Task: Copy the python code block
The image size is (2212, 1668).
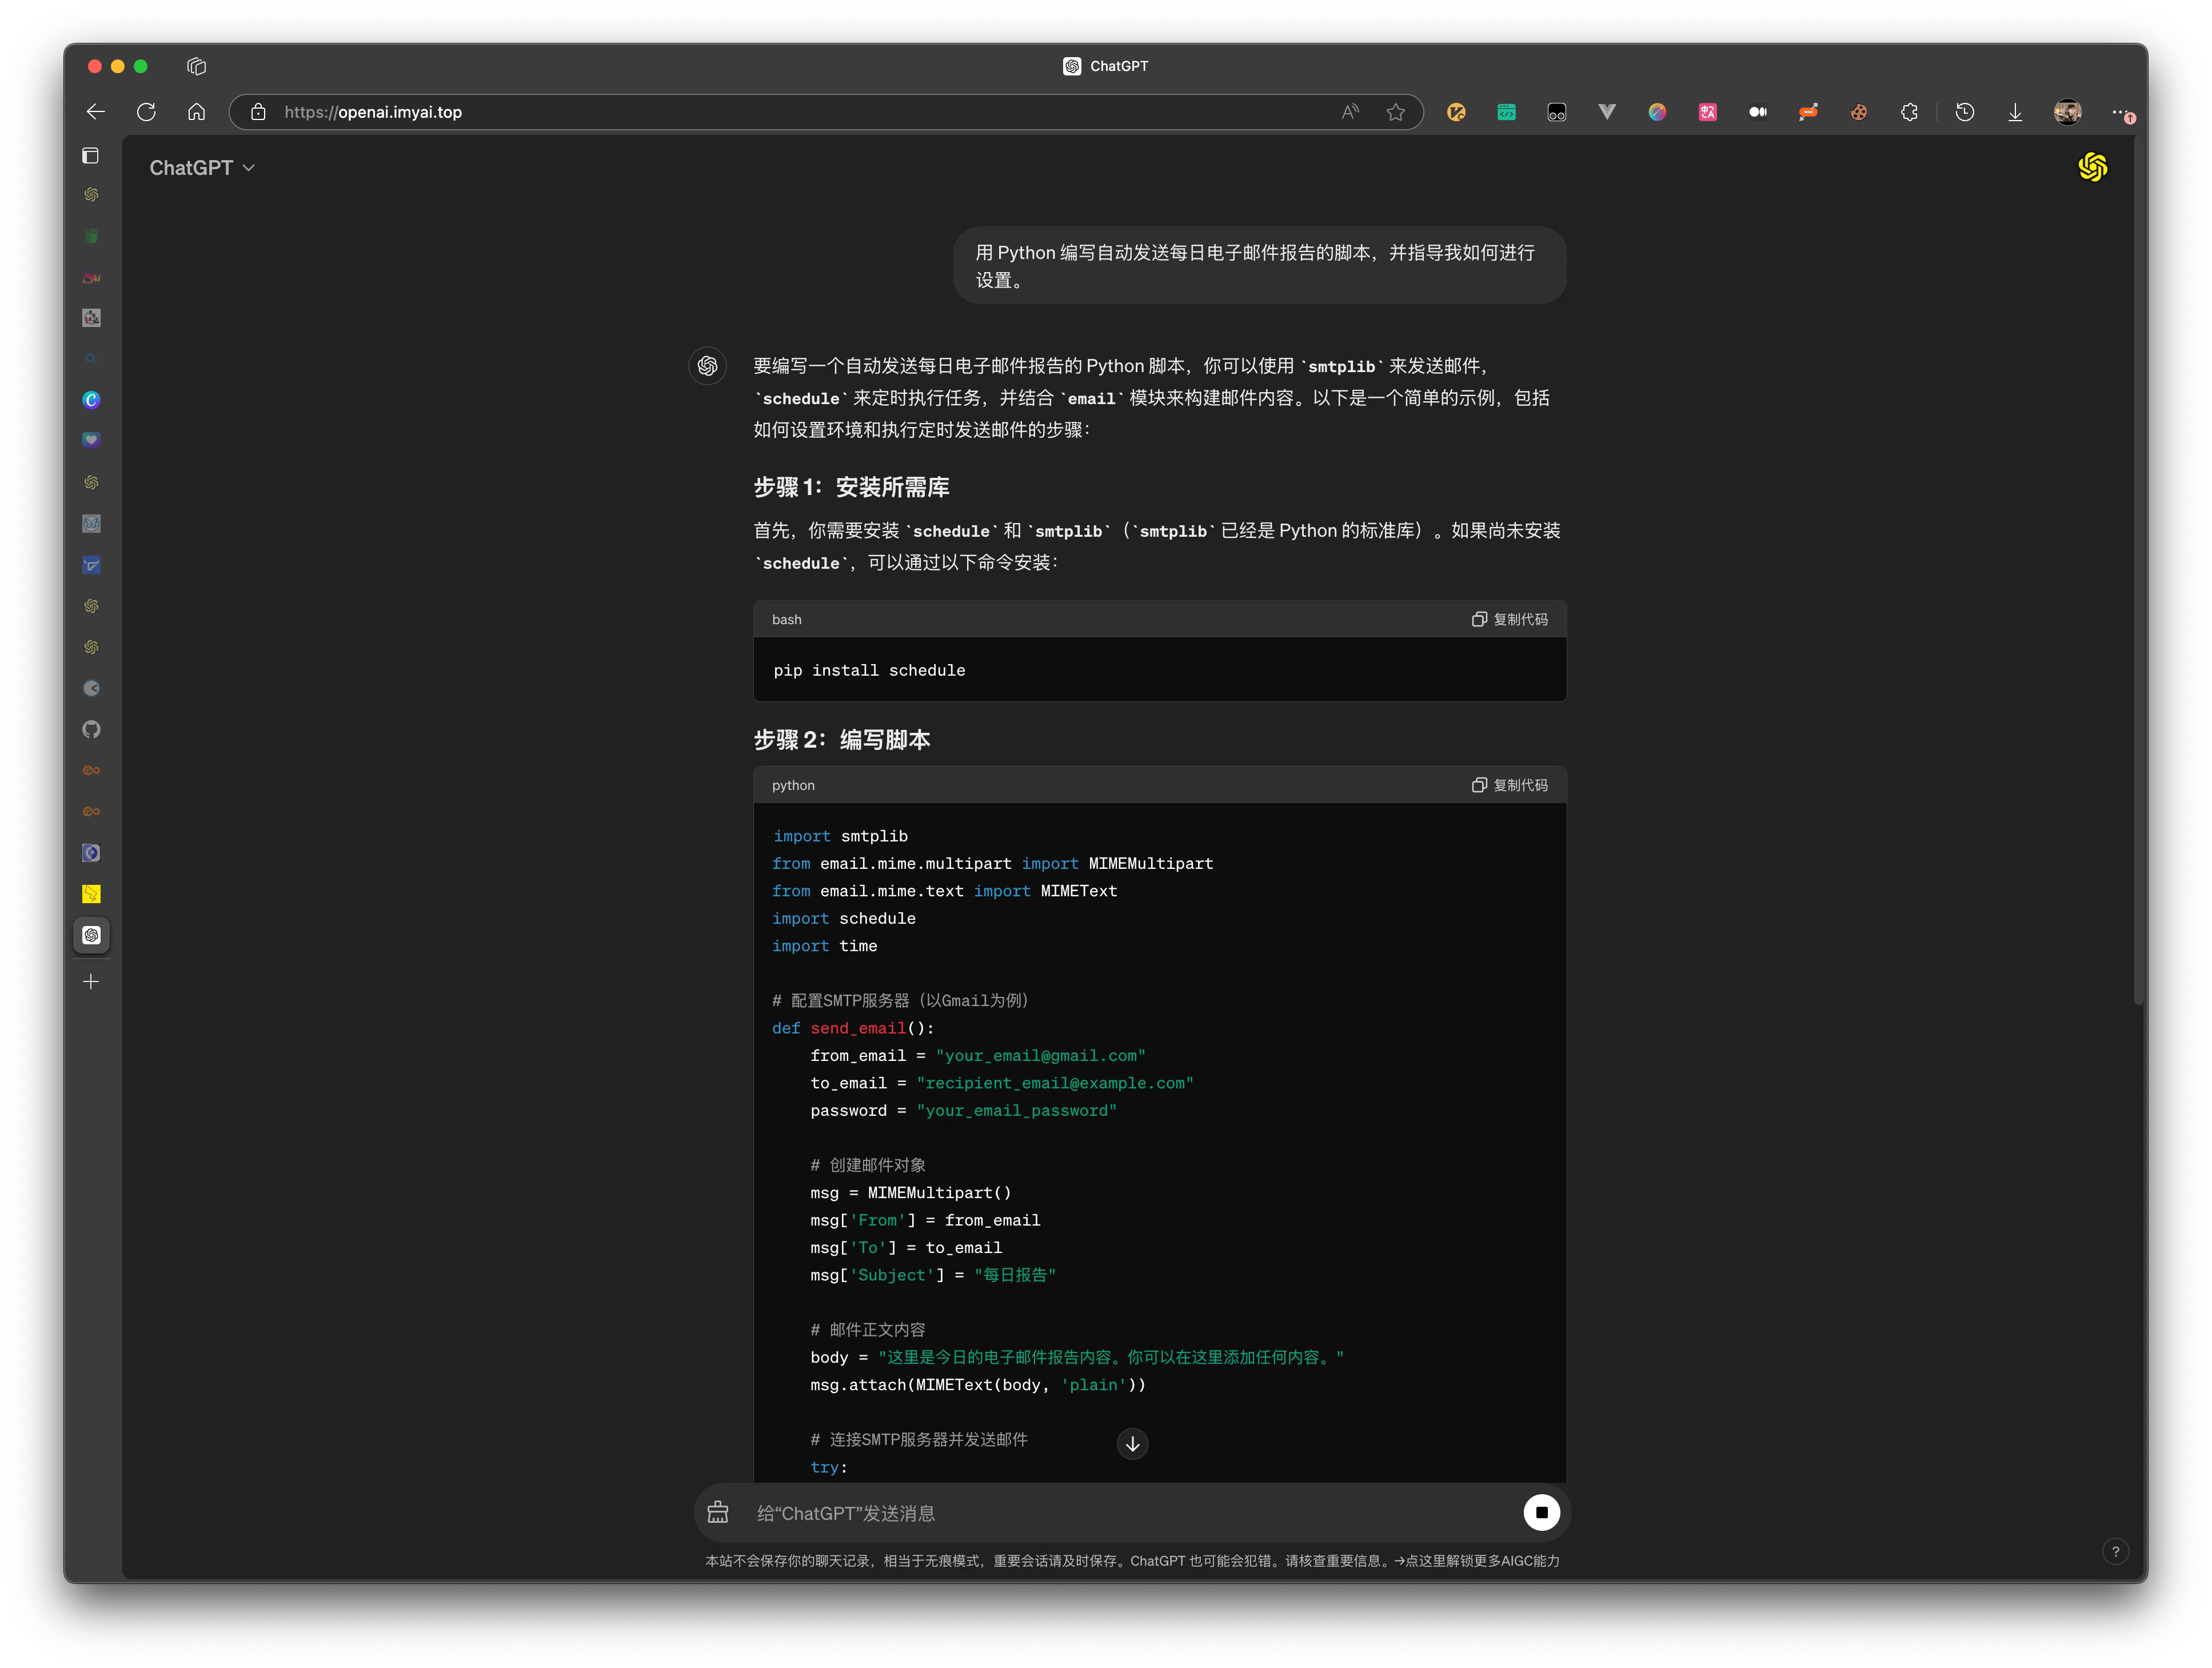Action: (1509, 785)
